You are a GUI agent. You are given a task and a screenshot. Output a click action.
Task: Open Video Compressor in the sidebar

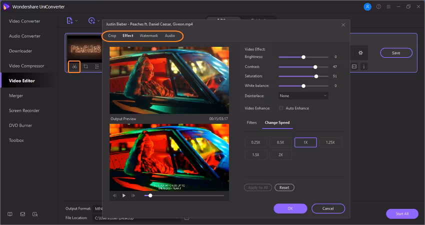(x=26, y=66)
